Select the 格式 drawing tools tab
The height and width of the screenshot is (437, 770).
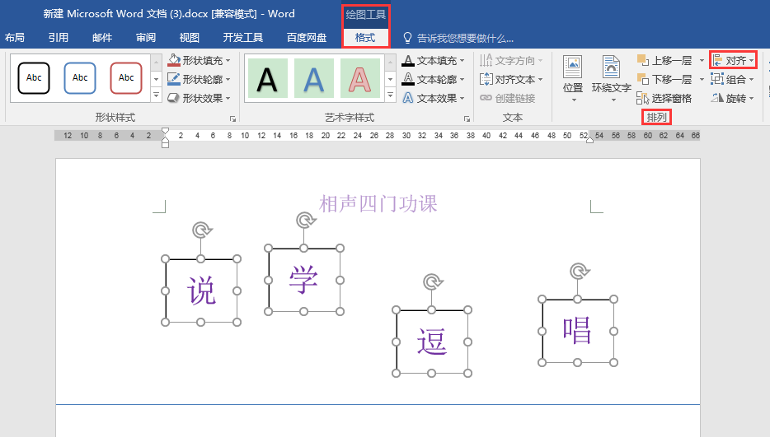(365, 38)
